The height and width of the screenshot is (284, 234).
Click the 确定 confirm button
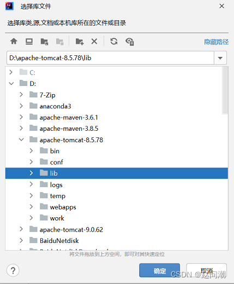[x=160, y=270]
